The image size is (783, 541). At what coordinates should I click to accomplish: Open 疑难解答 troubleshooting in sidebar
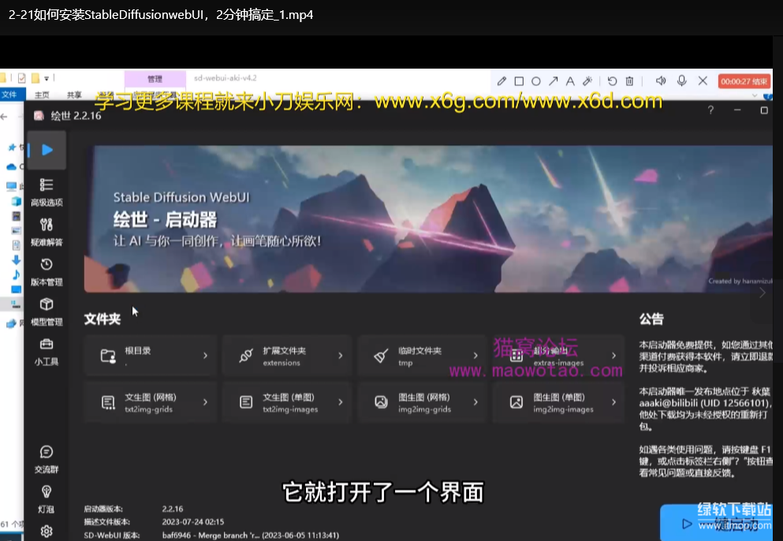click(47, 233)
